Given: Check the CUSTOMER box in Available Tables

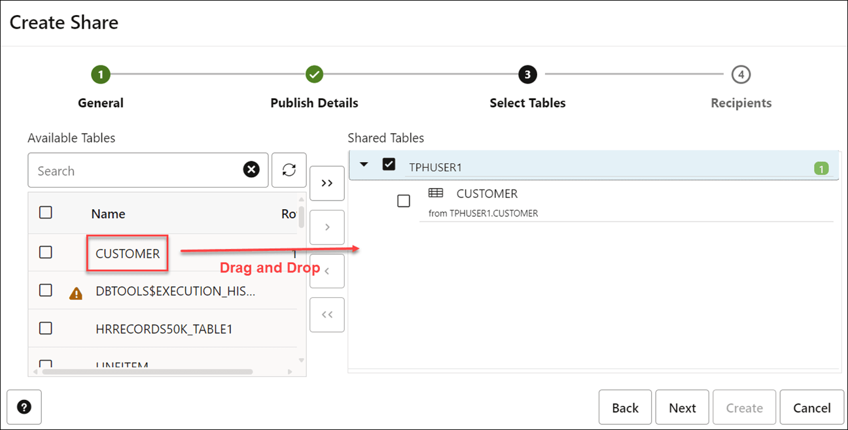Looking at the screenshot, I should 46,252.
